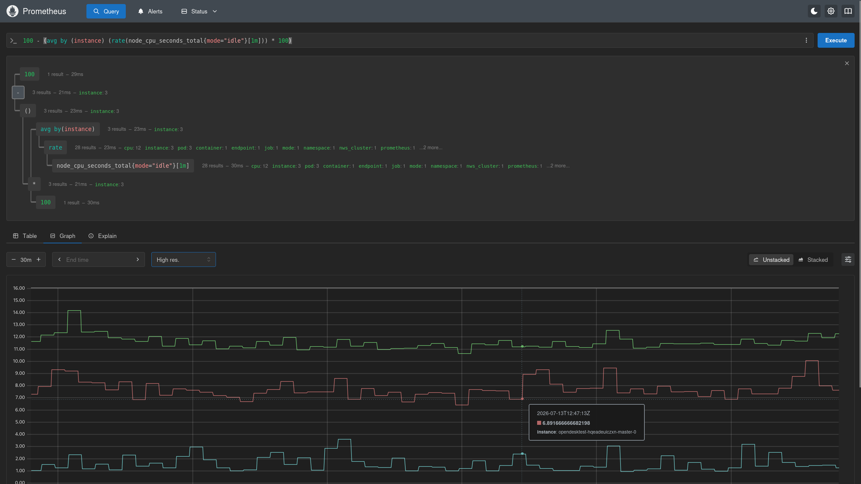Click '...2 more...' on rate row

[x=431, y=148]
